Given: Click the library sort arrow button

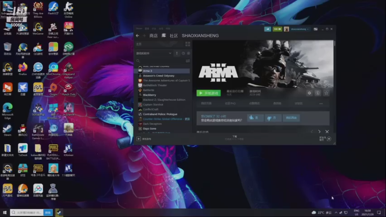Looking at the screenshot, I should (x=177, y=54).
